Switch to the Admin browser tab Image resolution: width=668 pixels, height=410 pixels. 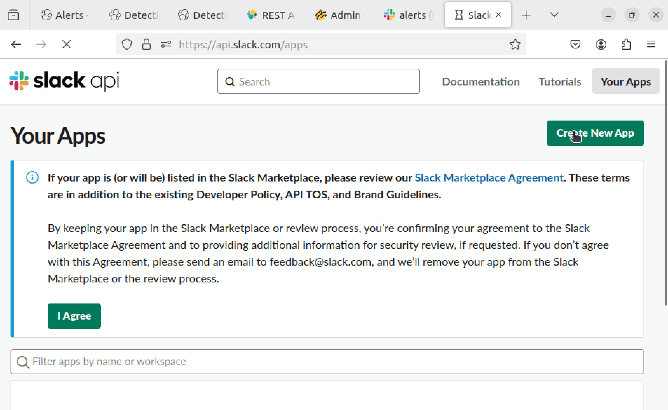tap(340, 15)
